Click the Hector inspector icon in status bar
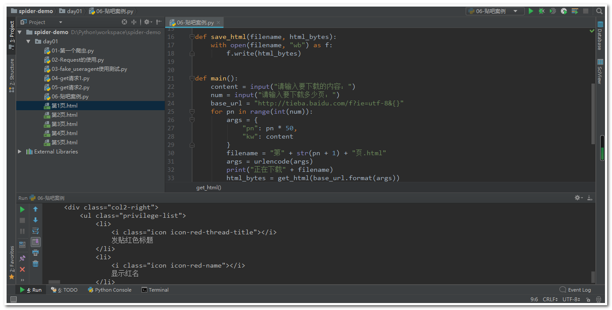612x310 pixels. click(598, 300)
